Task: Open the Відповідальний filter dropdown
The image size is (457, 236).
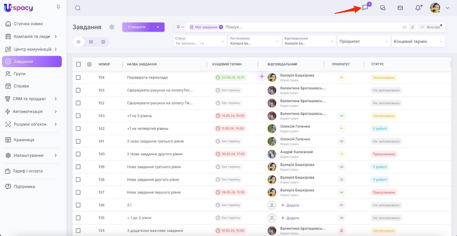Action: click(309, 41)
